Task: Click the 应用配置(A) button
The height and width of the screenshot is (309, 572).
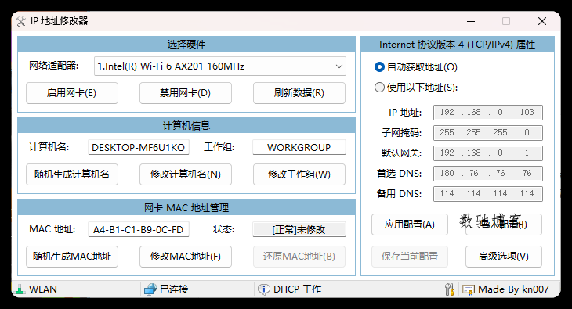Action: click(410, 225)
